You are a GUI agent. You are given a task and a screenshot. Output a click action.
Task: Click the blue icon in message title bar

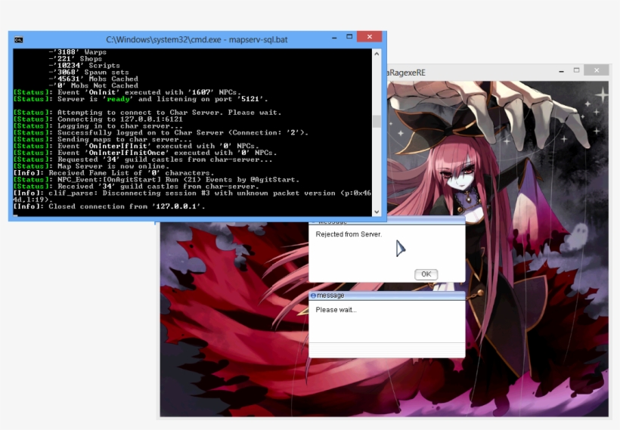point(313,295)
